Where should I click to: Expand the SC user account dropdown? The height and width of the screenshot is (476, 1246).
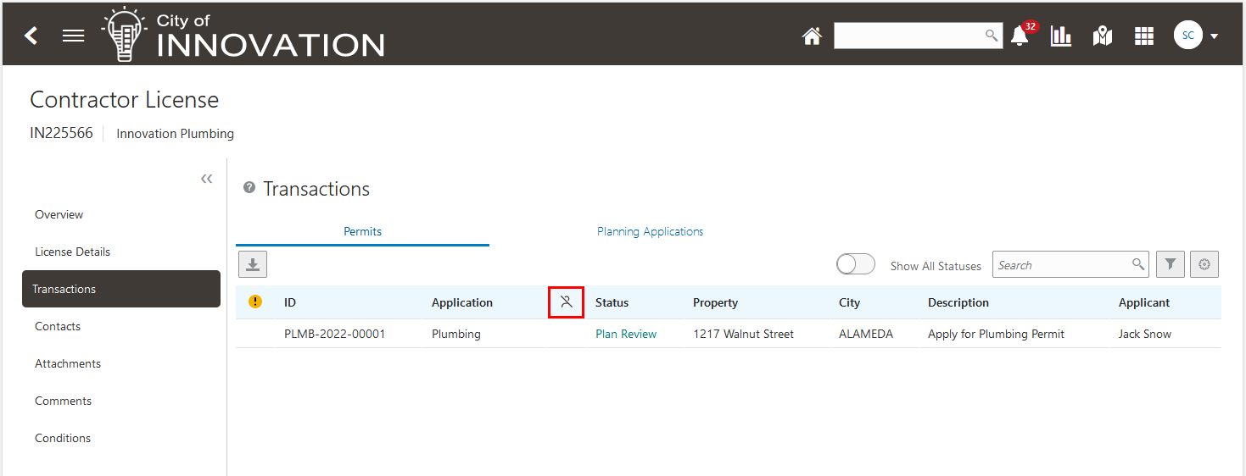tap(1214, 36)
